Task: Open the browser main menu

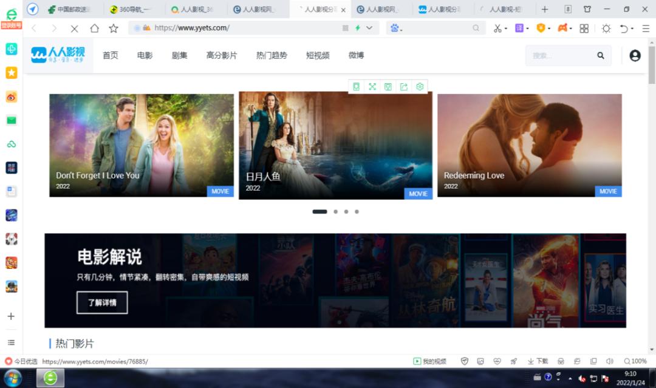Action: coord(646,28)
